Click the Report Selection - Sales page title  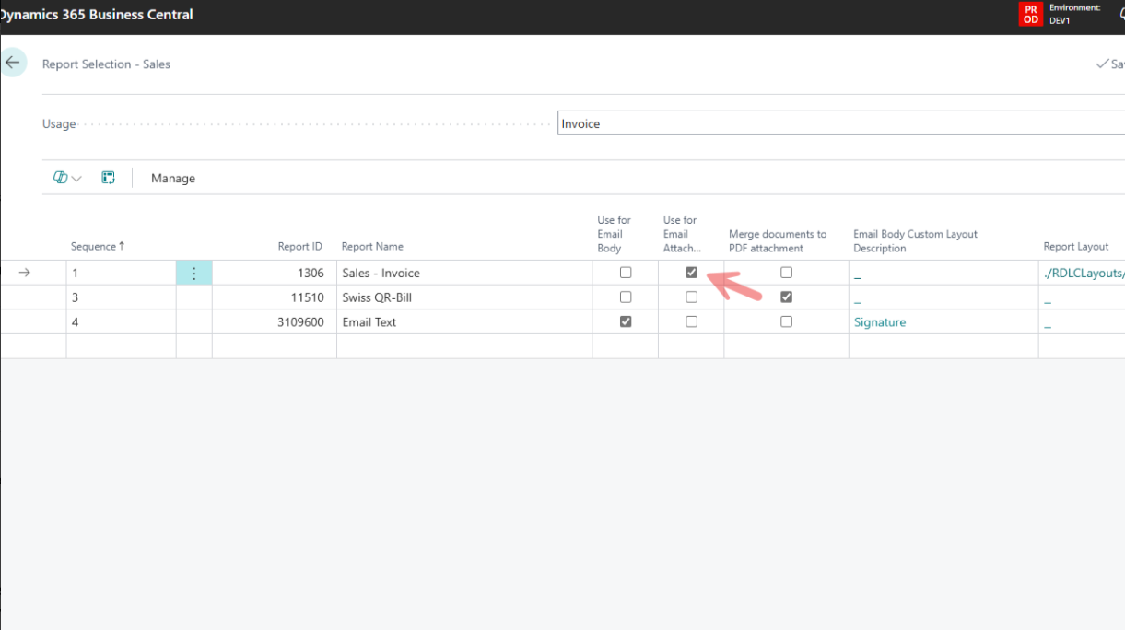(106, 64)
